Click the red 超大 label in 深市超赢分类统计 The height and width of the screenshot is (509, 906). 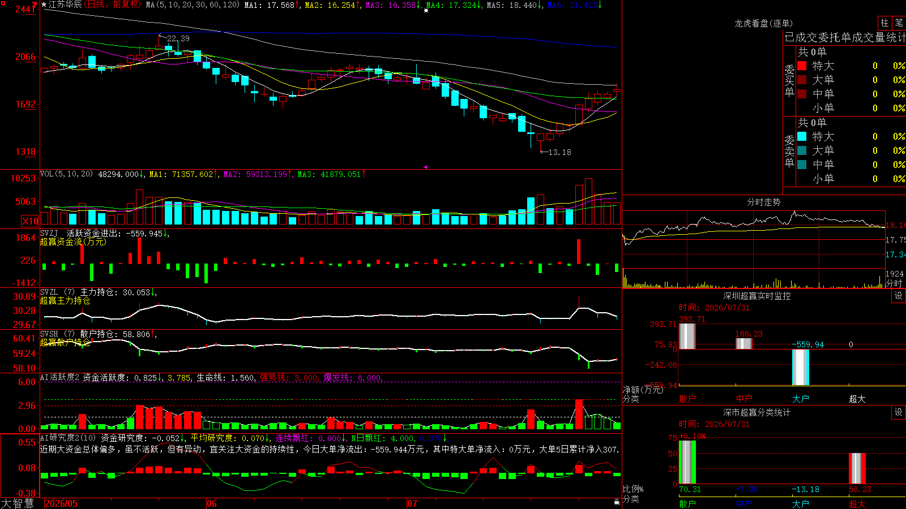[857, 503]
